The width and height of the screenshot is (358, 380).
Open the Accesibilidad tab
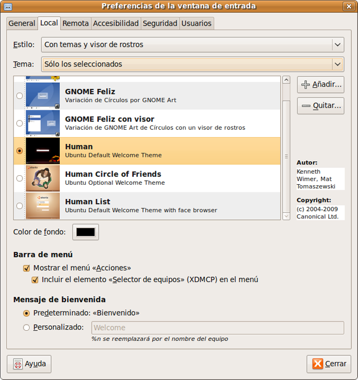click(x=116, y=24)
